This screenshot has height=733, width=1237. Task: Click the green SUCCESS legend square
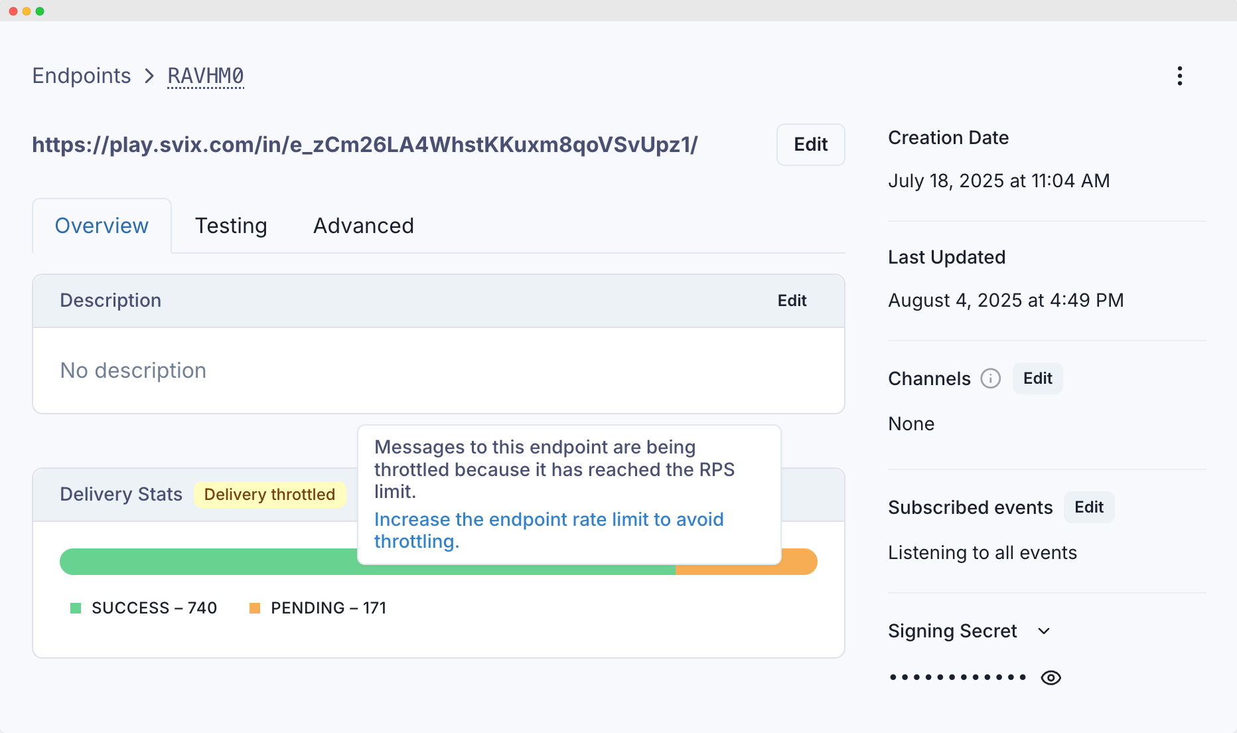tap(76, 608)
